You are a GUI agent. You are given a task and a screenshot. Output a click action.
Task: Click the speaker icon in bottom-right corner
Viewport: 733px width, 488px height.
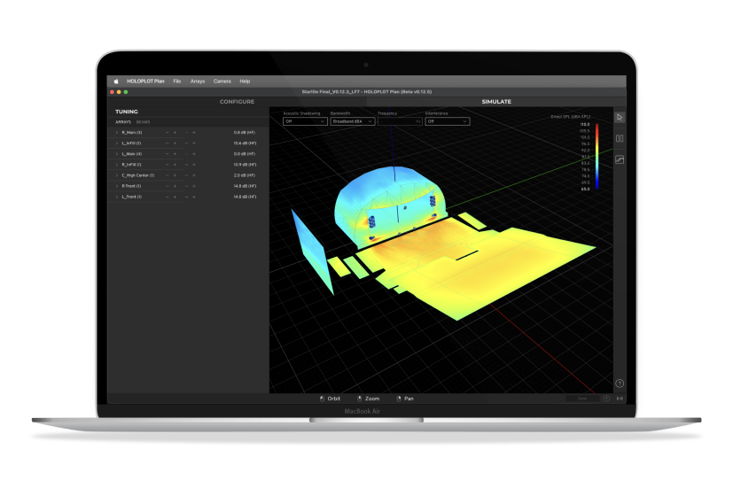click(x=620, y=399)
